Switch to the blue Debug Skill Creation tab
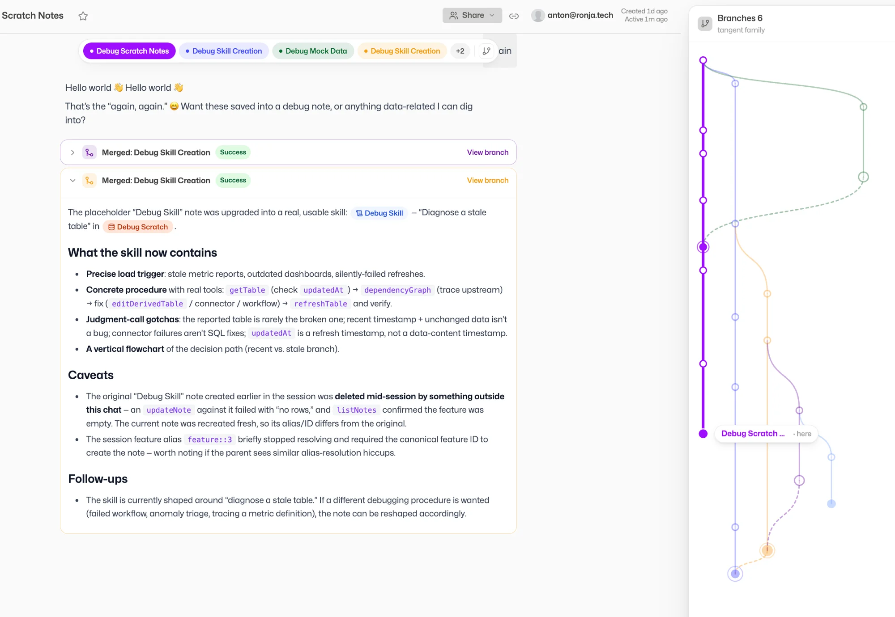895x617 pixels. click(224, 51)
